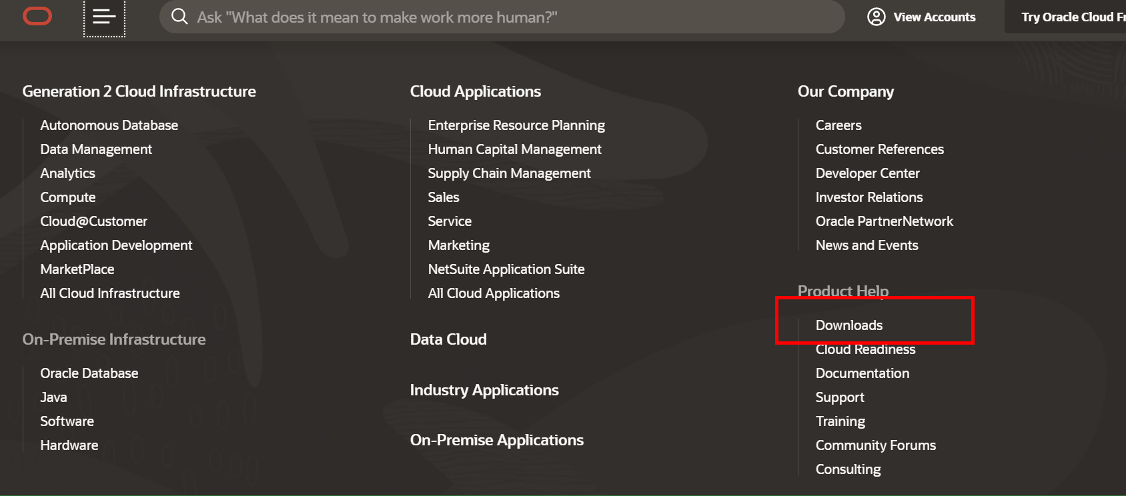The width and height of the screenshot is (1126, 498).
Task: Open News and Events
Action: click(867, 245)
